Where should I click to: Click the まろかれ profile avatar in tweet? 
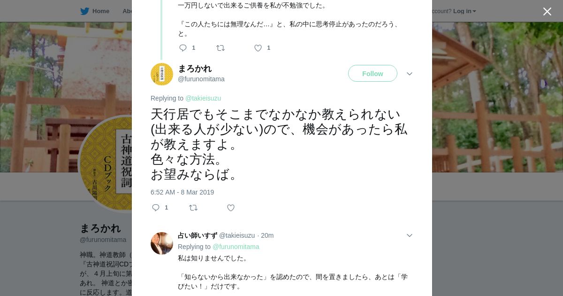click(162, 74)
